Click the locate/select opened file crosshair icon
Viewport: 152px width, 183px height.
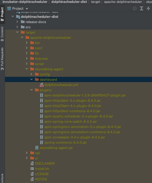(135, 8)
